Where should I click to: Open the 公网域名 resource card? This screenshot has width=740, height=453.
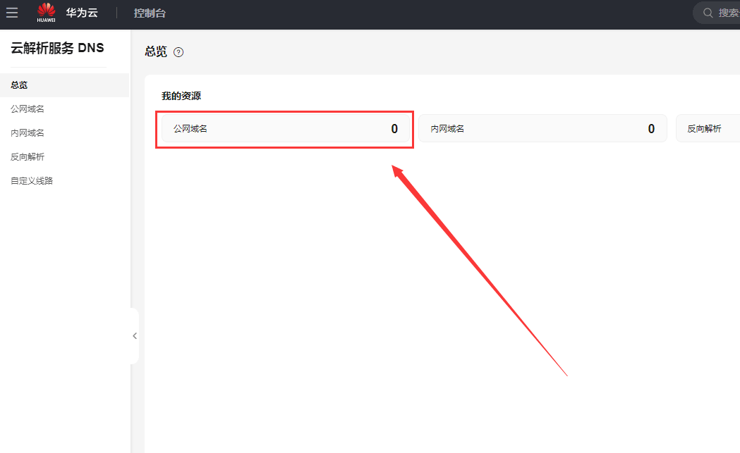(282, 129)
